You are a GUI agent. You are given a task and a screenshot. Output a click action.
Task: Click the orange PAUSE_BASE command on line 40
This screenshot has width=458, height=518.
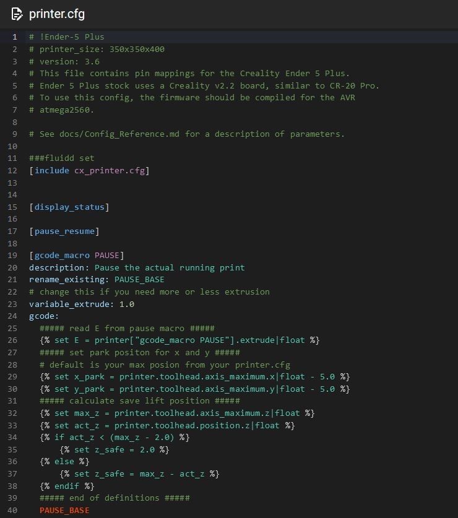[x=64, y=511]
